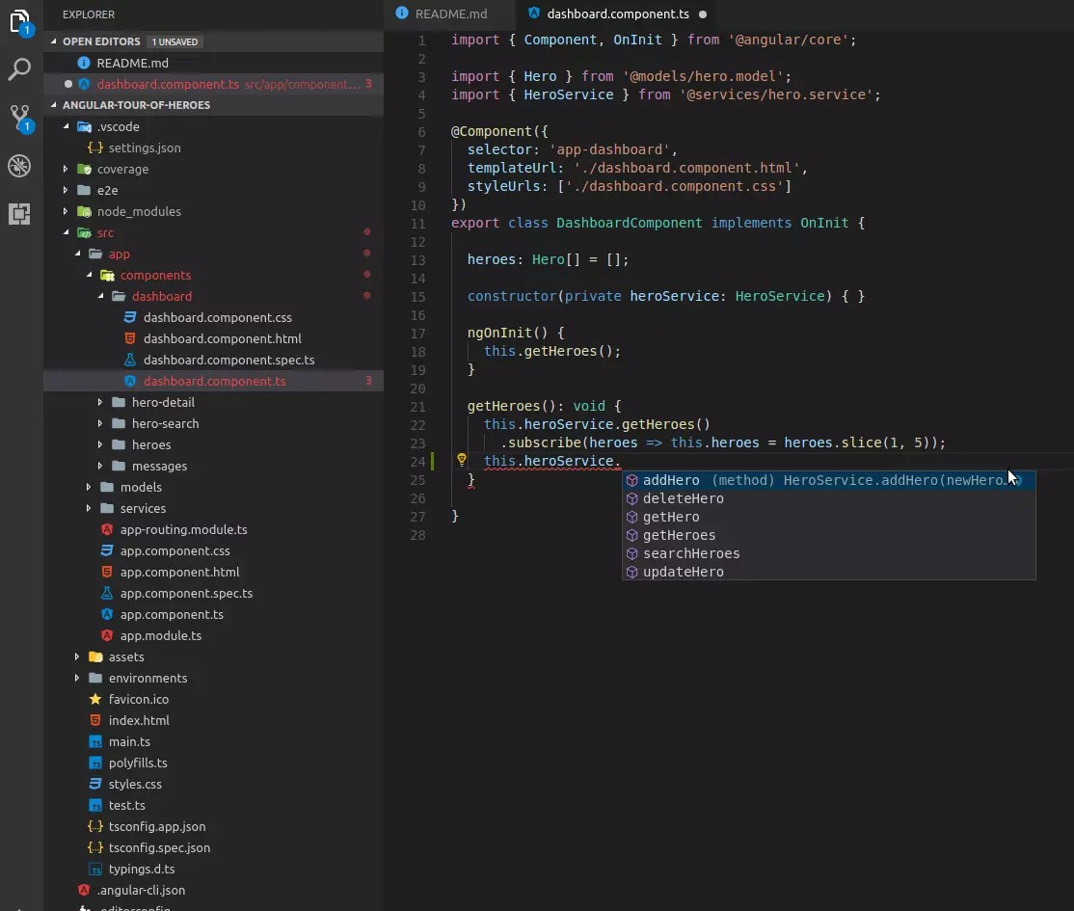
Task: Open the Source Control activity bar icon
Action: 20,118
